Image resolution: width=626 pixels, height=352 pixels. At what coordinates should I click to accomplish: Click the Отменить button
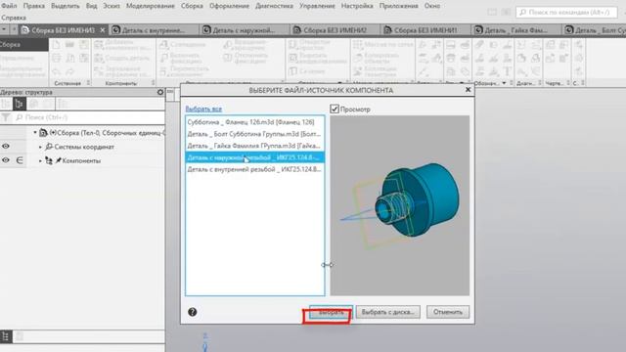[448, 312]
